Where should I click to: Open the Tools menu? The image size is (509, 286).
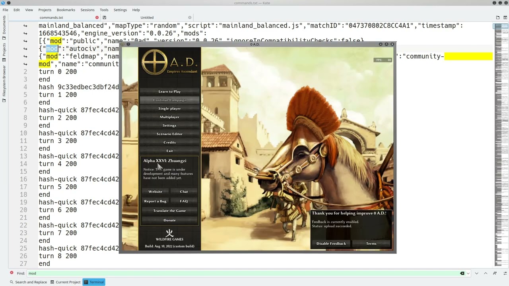tap(104, 10)
